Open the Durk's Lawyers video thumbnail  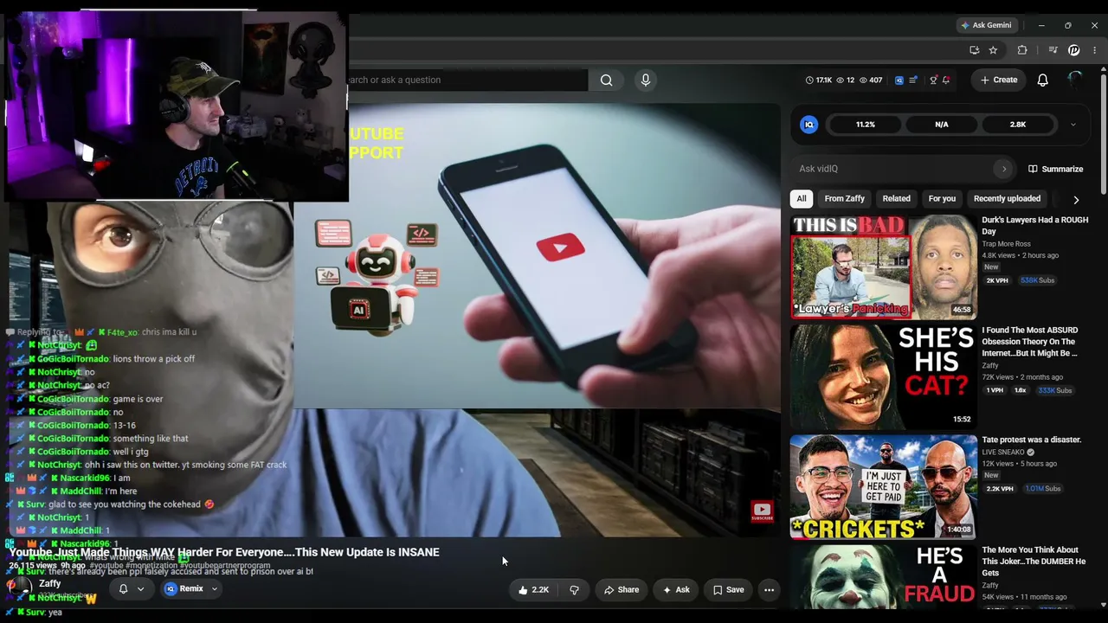[x=883, y=267]
